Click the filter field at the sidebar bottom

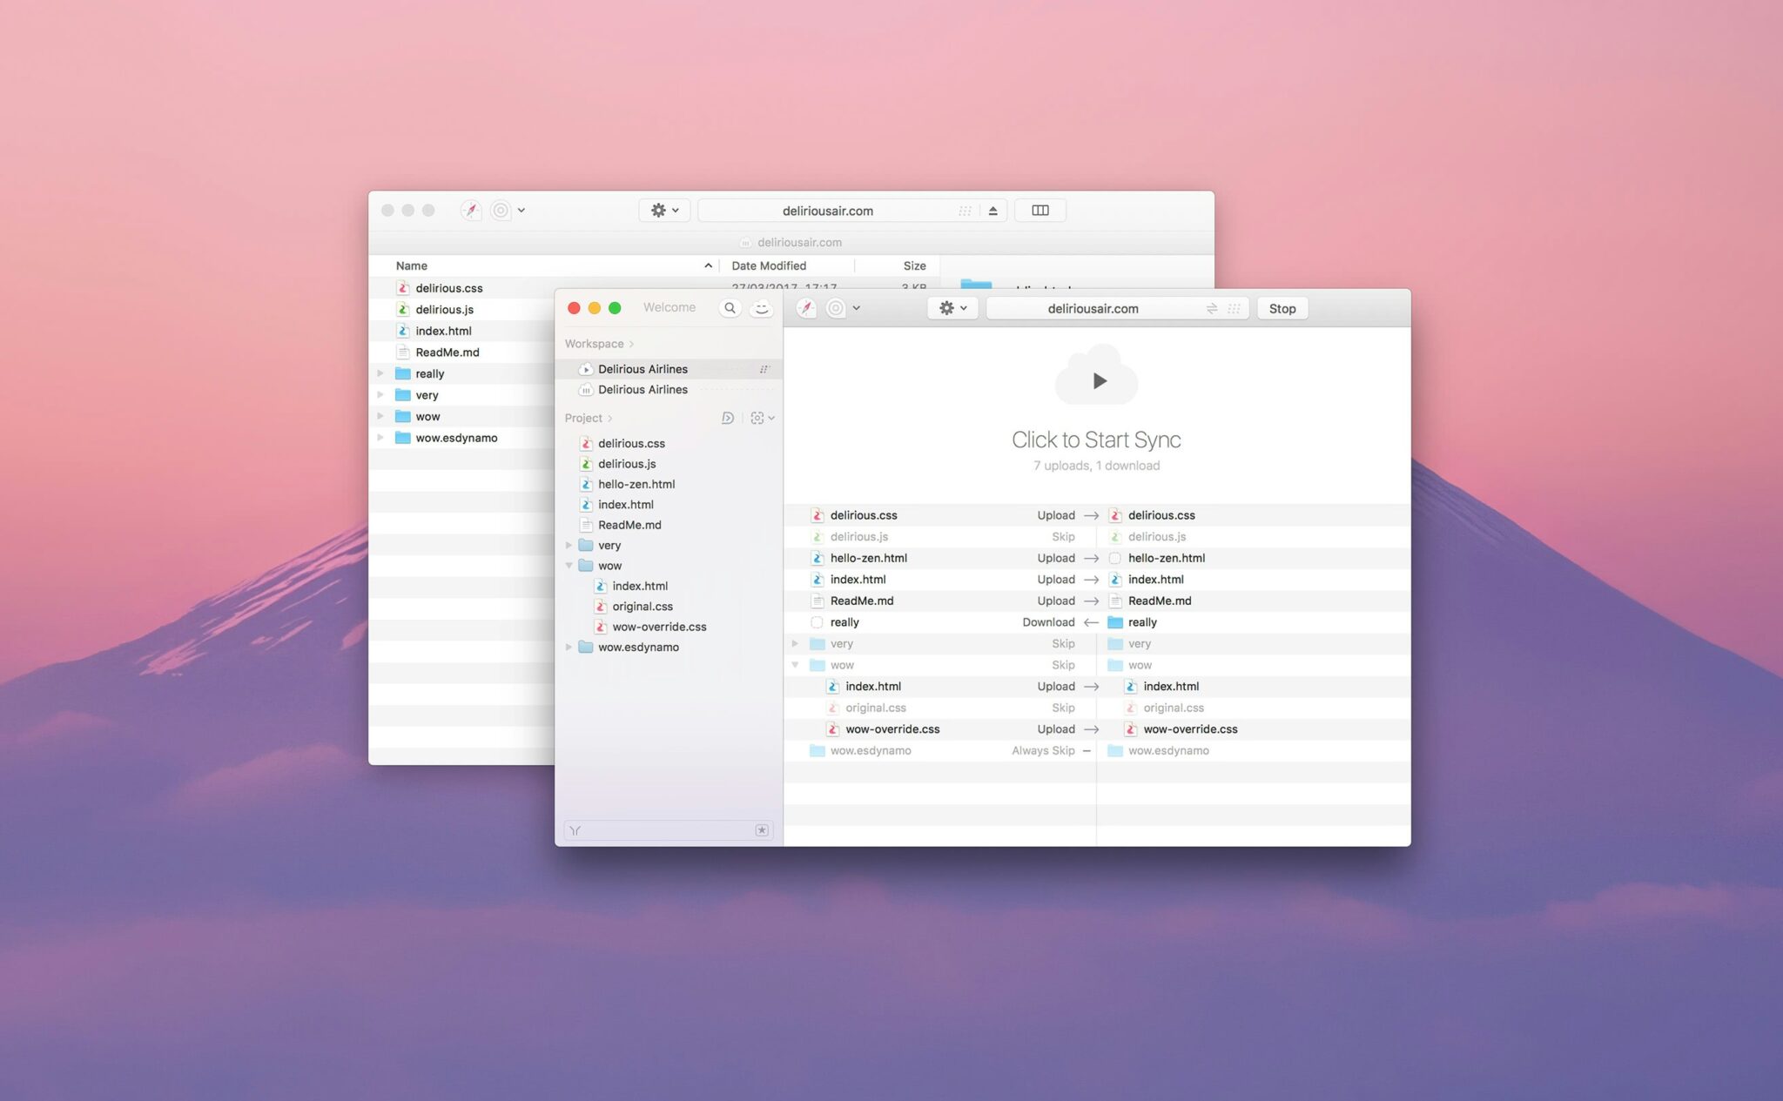[x=662, y=829]
